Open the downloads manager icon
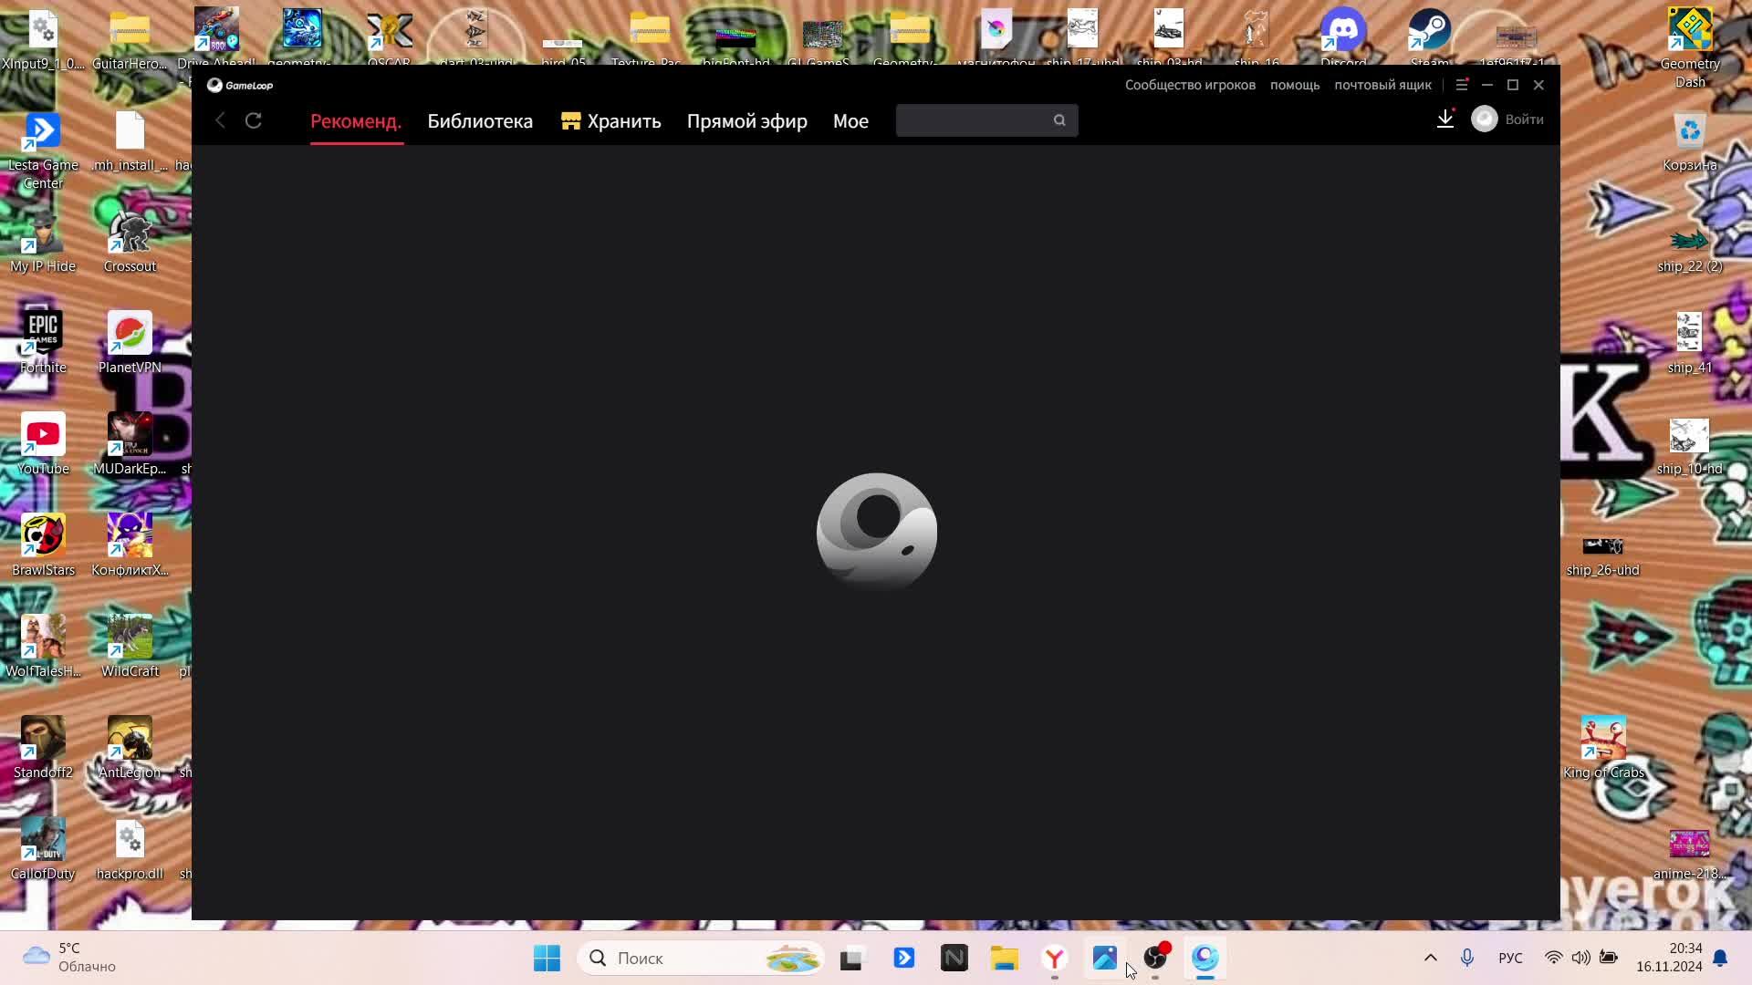Viewport: 1752px width, 985px height. pos(1444,119)
